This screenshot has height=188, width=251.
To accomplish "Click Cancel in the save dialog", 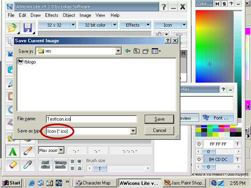I will tap(159, 130).
